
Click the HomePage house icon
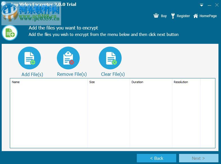tap(196, 16)
